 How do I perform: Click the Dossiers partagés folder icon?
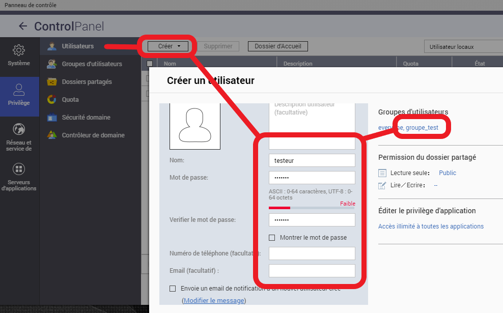tap(52, 82)
